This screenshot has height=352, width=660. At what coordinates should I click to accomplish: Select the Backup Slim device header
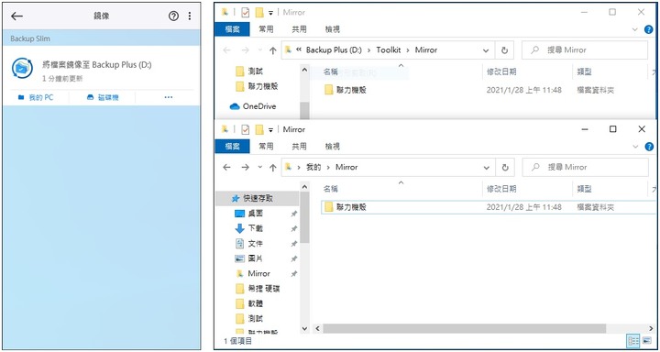(101, 38)
